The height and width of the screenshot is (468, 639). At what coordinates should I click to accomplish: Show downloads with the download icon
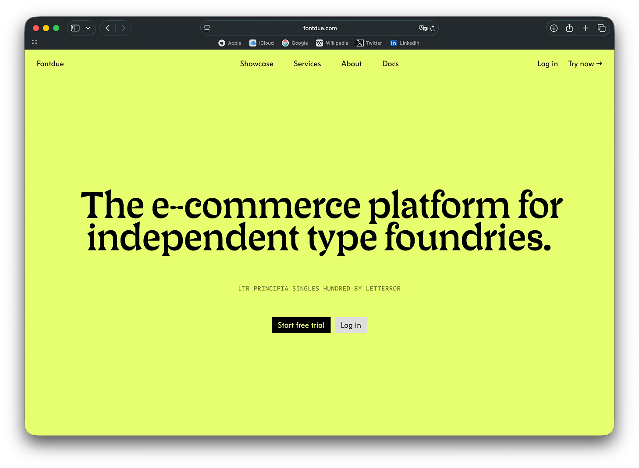pyautogui.click(x=554, y=28)
